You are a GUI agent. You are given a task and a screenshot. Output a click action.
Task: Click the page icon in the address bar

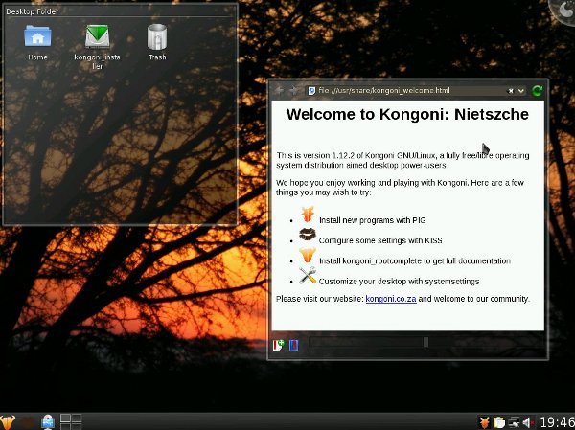tap(311, 91)
